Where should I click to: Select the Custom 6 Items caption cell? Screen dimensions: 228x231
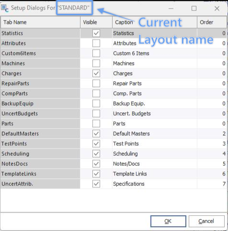pyautogui.click(x=155, y=53)
